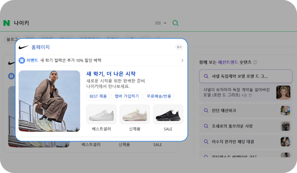Click the green Naver N logo

click(7, 23)
